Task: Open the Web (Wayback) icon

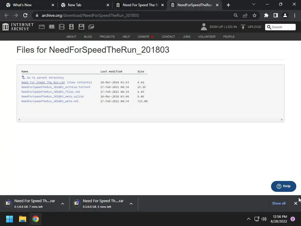Action: [42, 27]
